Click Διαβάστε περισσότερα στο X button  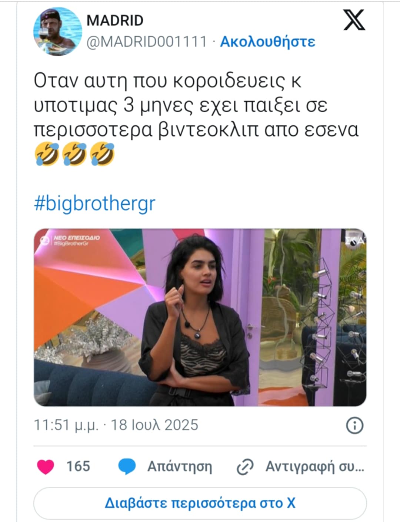click(200, 503)
